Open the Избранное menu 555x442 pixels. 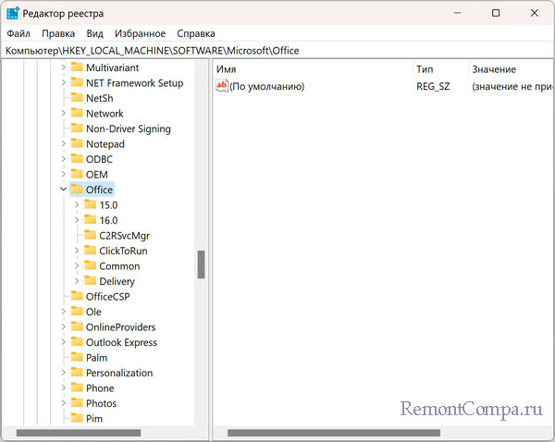point(141,33)
